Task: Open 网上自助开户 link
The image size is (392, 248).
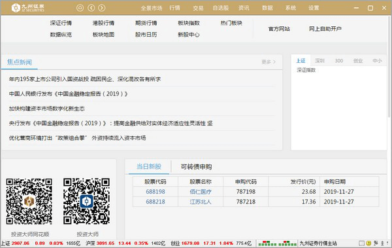Action: tap(325, 29)
